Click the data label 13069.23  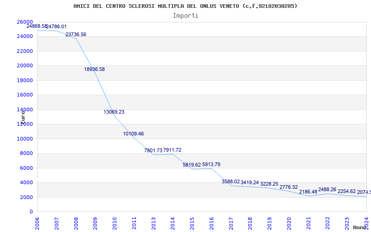[114, 112]
